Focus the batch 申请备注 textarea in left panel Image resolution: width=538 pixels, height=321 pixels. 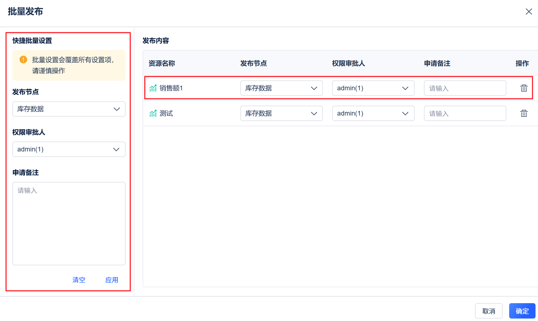[69, 223]
